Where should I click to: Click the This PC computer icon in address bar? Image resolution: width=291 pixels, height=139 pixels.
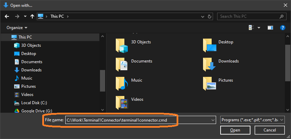(x=41, y=16)
